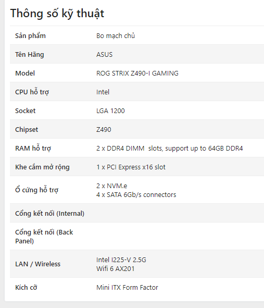Image resolution: width=264 pixels, height=308 pixels.
Task: Click the 'ASUS' brand value
Action: [x=105, y=54]
